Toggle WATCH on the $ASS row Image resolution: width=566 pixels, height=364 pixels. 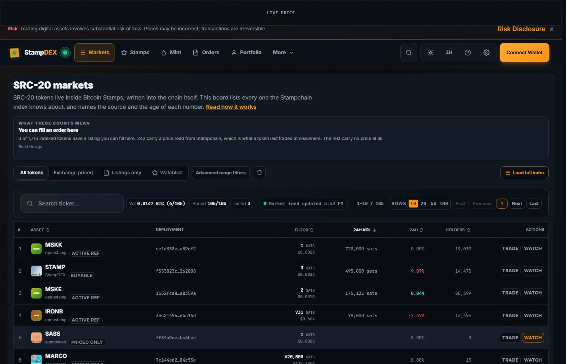click(x=533, y=338)
